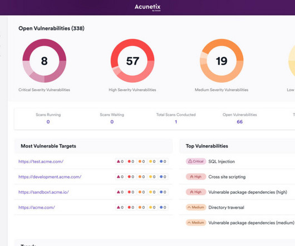Click the Total Scans Conducted value 1
The width and height of the screenshot is (295, 246).
pyautogui.click(x=176, y=122)
